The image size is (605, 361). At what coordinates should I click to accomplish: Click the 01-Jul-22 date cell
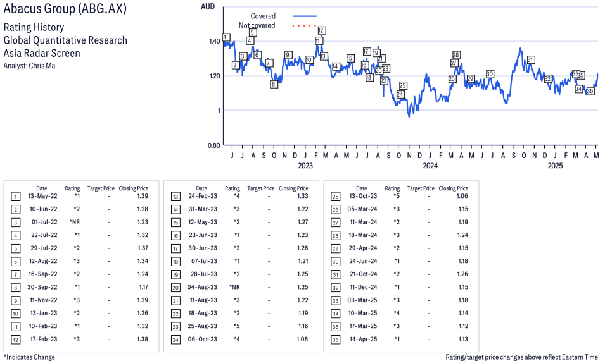pos(44,222)
